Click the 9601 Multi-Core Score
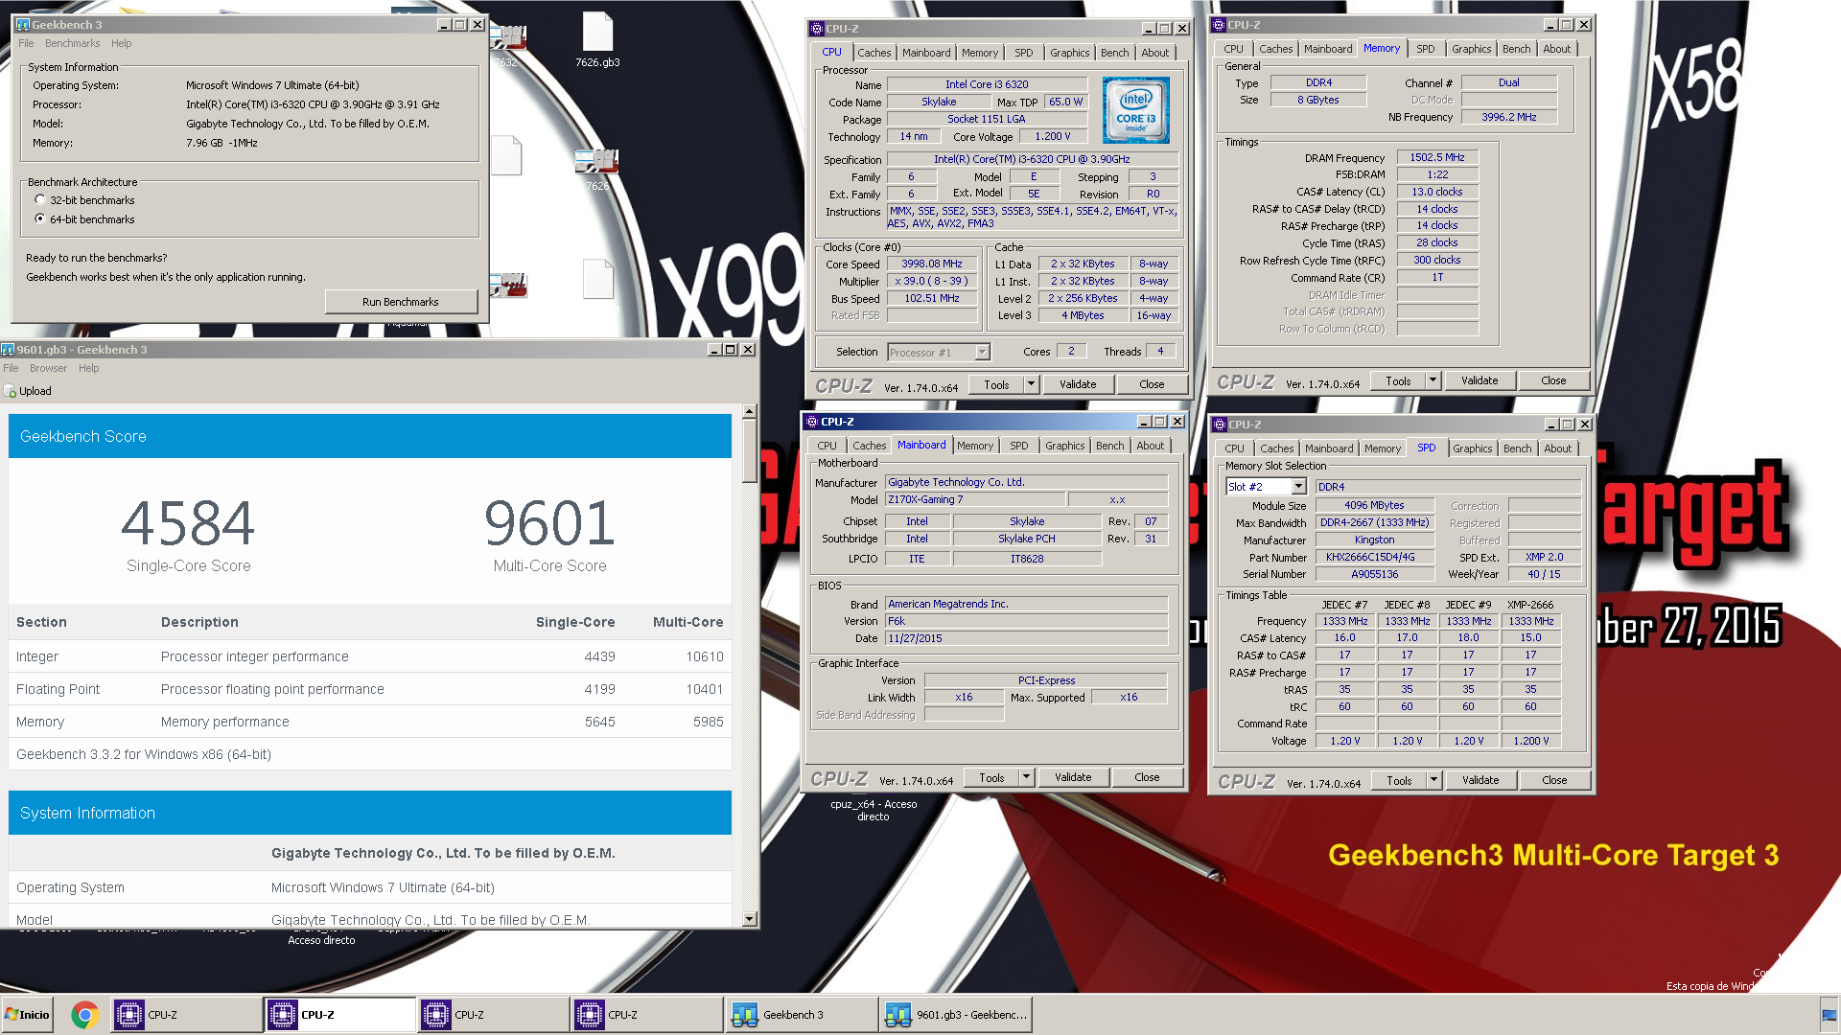 click(549, 523)
